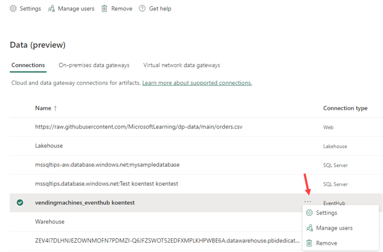Click the Manage users icon in top toolbar

[x=51, y=8]
